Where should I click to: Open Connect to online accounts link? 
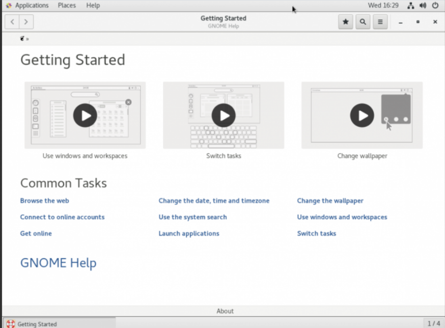62,217
